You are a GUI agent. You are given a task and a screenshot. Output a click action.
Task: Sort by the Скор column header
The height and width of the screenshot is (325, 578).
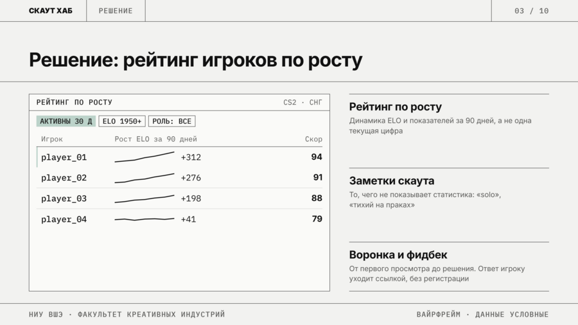tap(313, 139)
